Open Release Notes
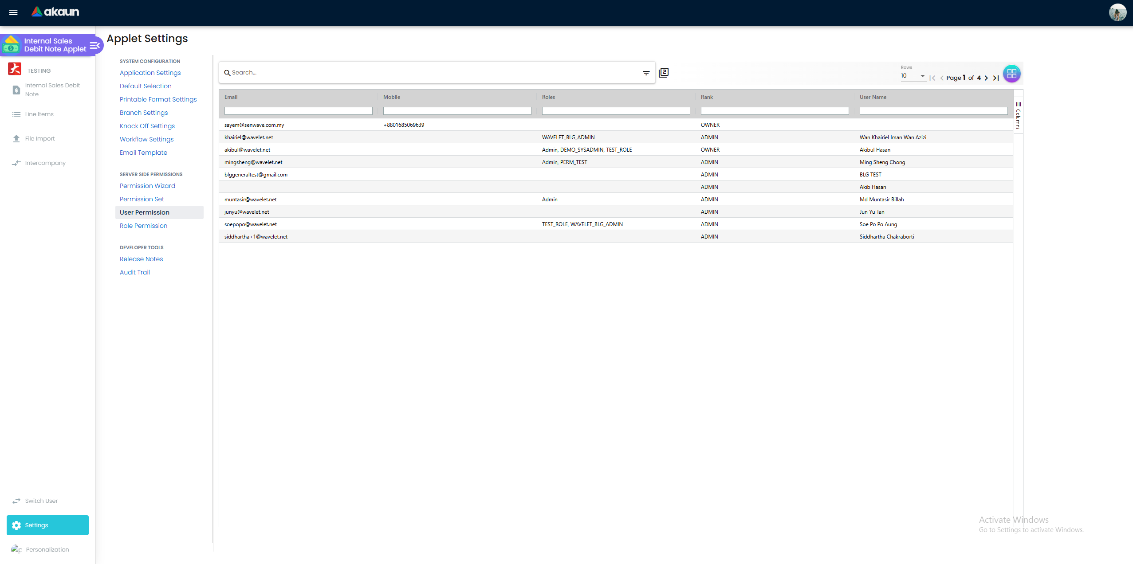 pyautogui.click(x=142, y=259)
